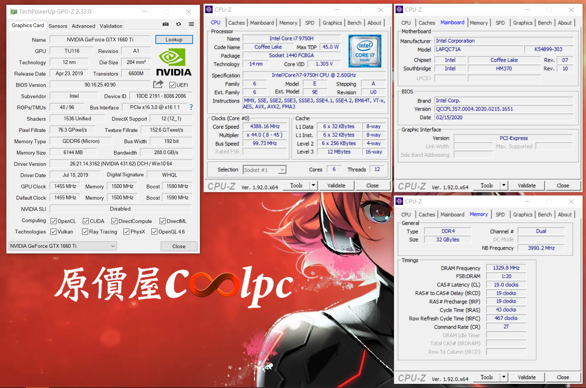Toggle the CUDA checkbox
Image resolution: width=586 pixels, height=388 pixels.
coord(86,221)
